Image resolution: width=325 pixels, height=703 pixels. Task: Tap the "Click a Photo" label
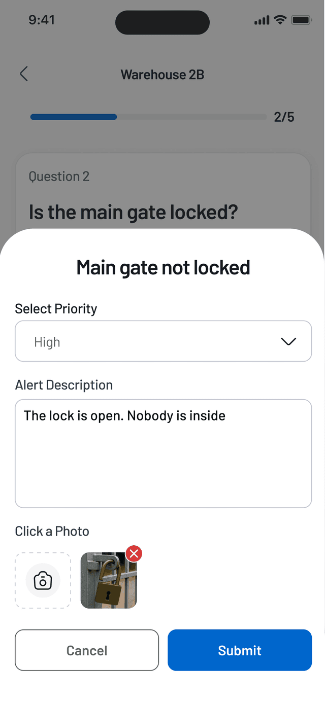[52, 531]
